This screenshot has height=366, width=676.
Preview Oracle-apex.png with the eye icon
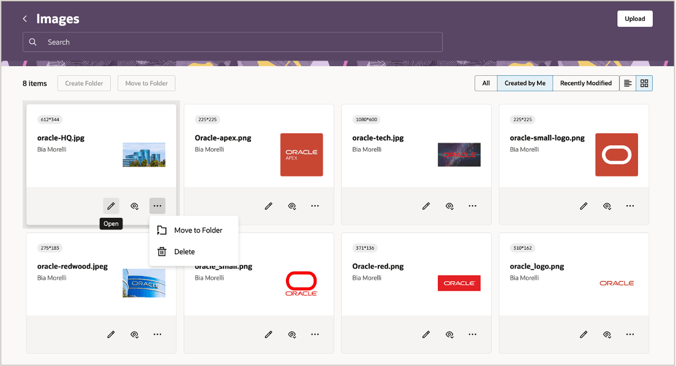point(292,206)
